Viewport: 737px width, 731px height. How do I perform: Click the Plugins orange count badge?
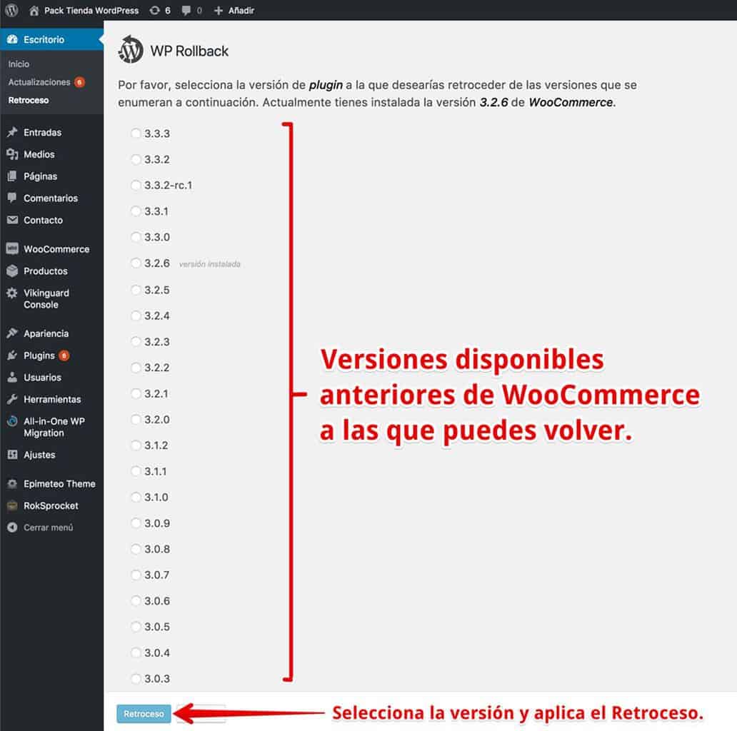64,356
